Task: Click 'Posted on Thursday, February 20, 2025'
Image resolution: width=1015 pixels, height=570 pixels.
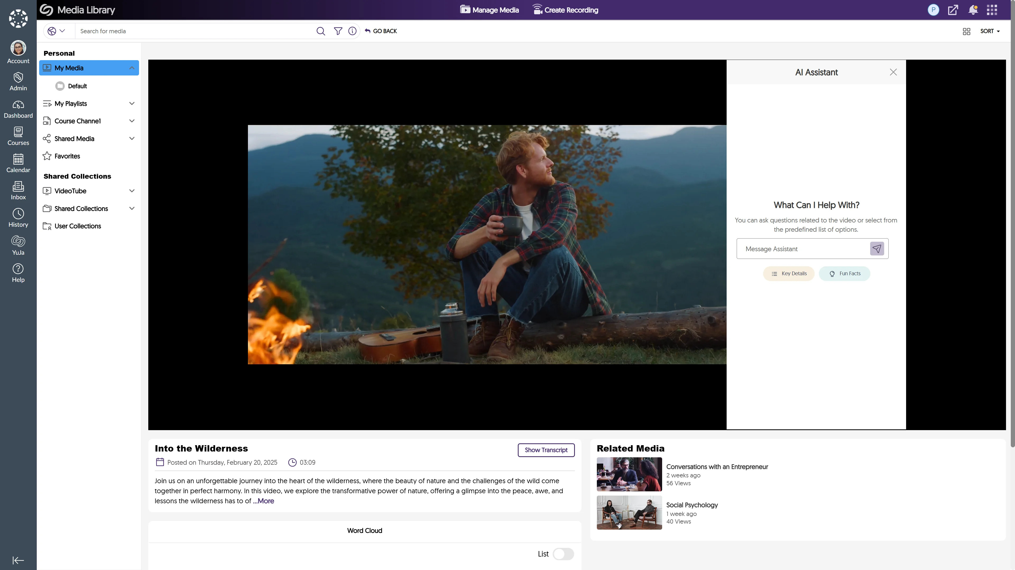Action: coord(222,463)
